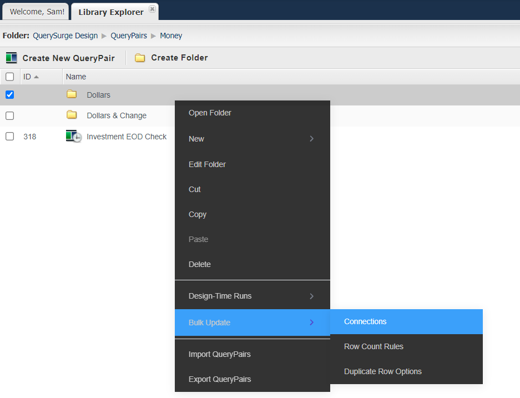
Task: Choose Duplicate Row Options submenu entry
Action: [x=406, y=371]
